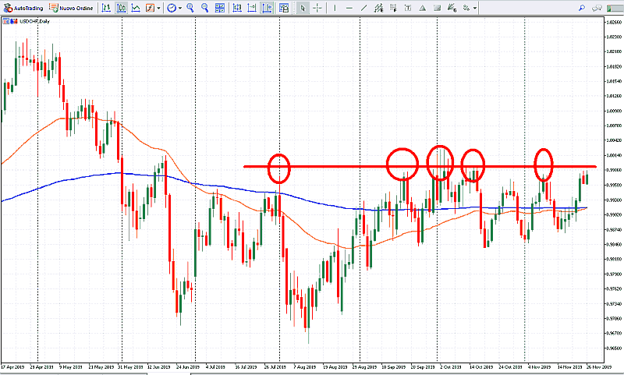Image resolution: width=624 pixels, height=375 pixels.
Task: Draw a vertical line on chart
Action: coord(335,8)
